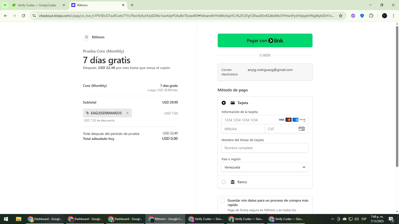Click the '7 días gratis' heading
Viewport: 399px width, 224px height.
tap(107, 60)
